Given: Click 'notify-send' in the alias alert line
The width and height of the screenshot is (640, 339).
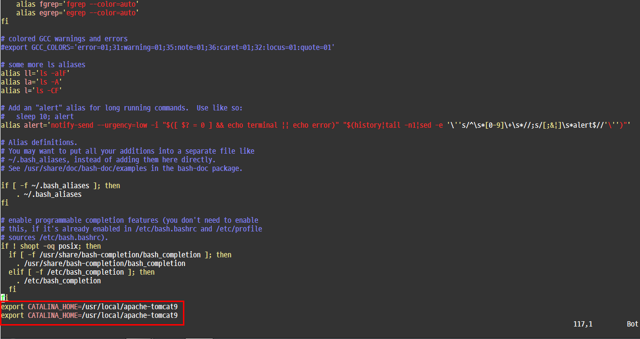Looking at the screenshot, I should tap(72, 125).
